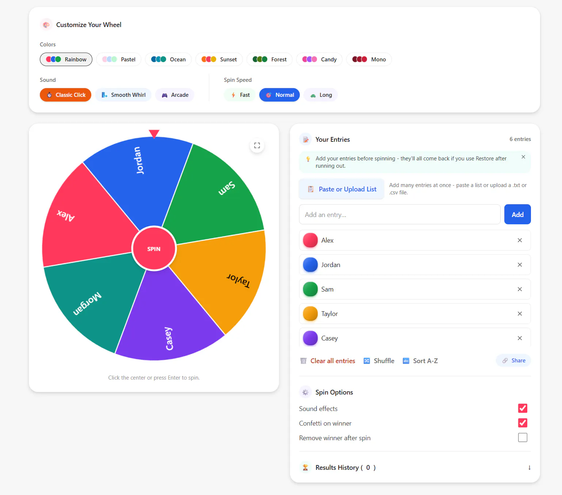Expand the Results History section arrow
The width and height of the screenshot is (562, 495).
click(529, 468)
